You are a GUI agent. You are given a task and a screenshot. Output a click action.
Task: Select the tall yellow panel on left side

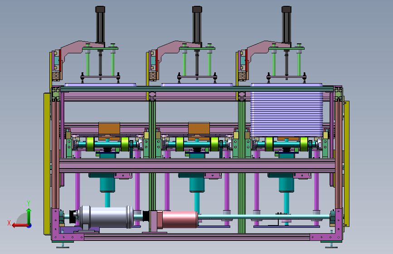(47, 164)
